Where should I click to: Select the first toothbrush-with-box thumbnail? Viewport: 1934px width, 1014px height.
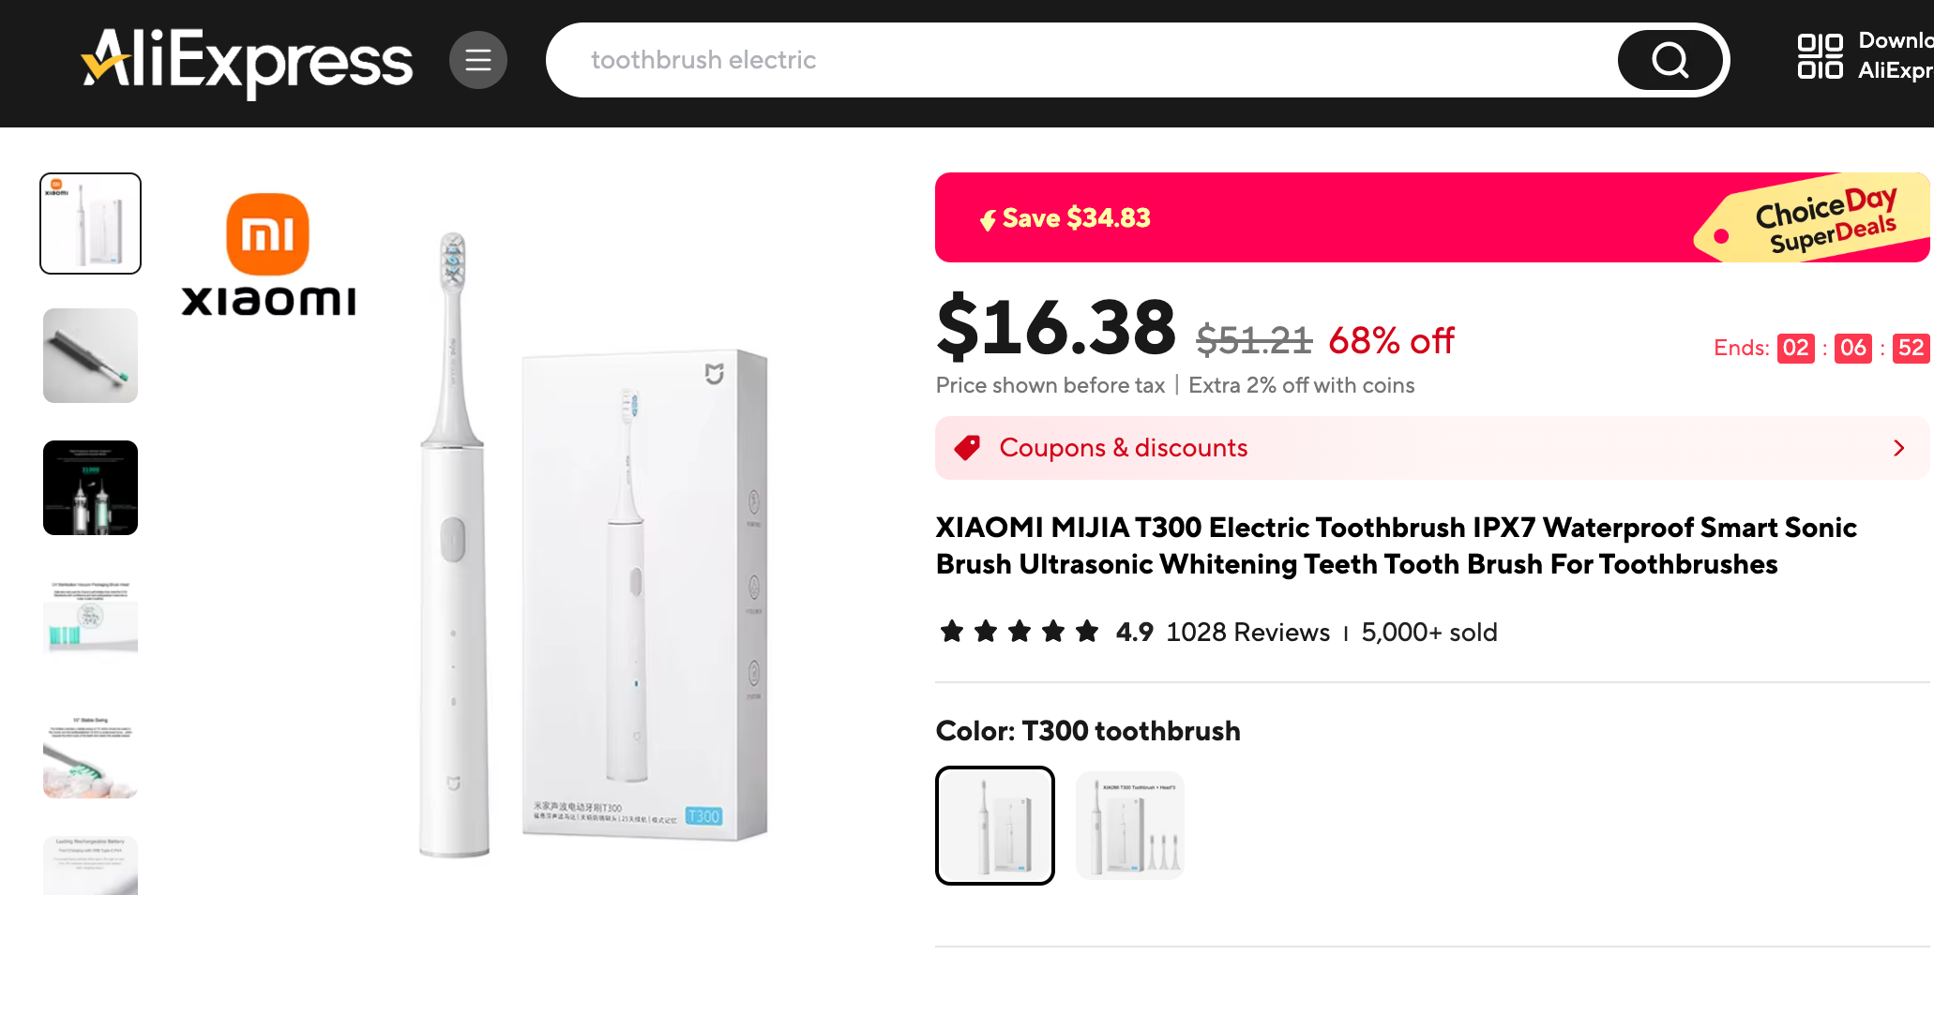91,223
